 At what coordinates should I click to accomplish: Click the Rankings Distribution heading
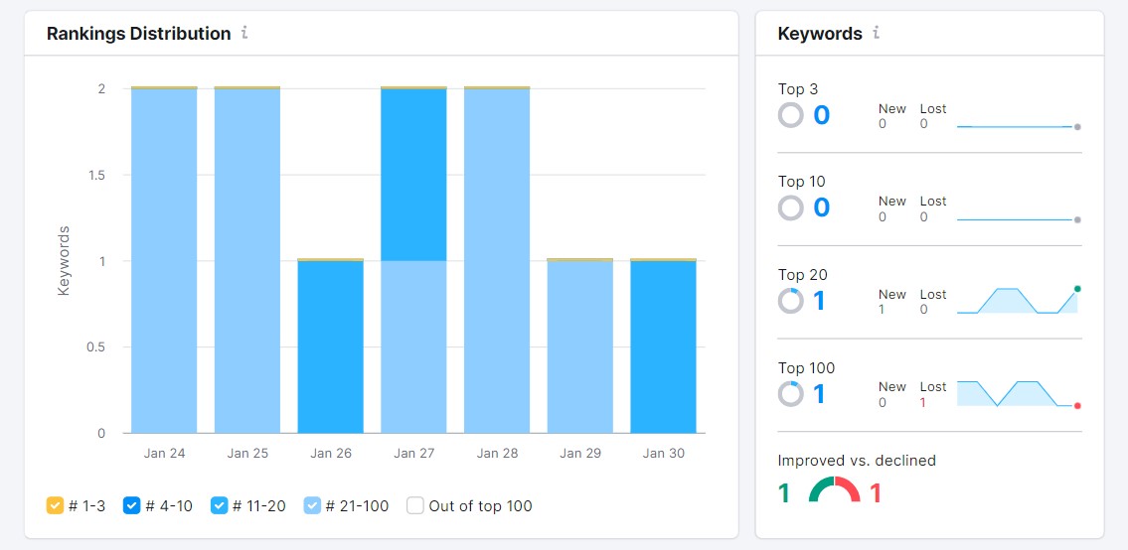coord(139,33)
